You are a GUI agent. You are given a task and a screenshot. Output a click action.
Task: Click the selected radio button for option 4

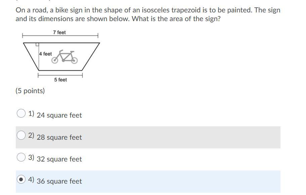pyautogui.click(x=21, y=180)
